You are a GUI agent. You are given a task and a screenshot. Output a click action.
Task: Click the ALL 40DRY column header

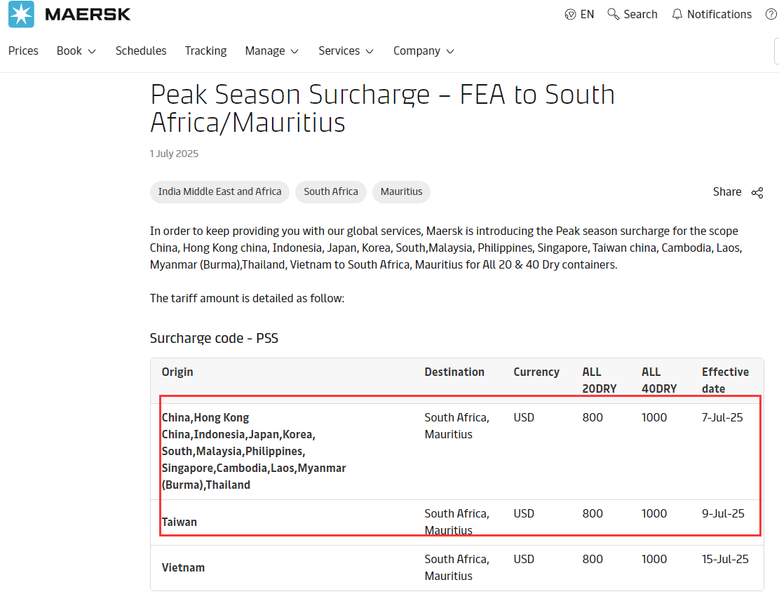click(x=659, y=380)
